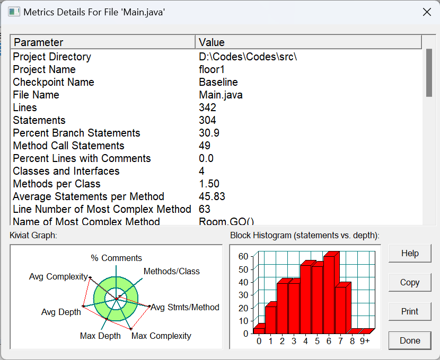Click the Print button
440x360 pixels.
click(x=410, y=311)
